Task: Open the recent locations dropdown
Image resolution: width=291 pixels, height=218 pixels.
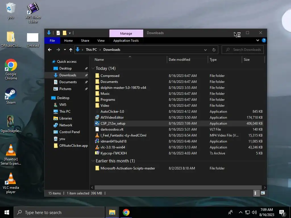Action: point(65,50)
